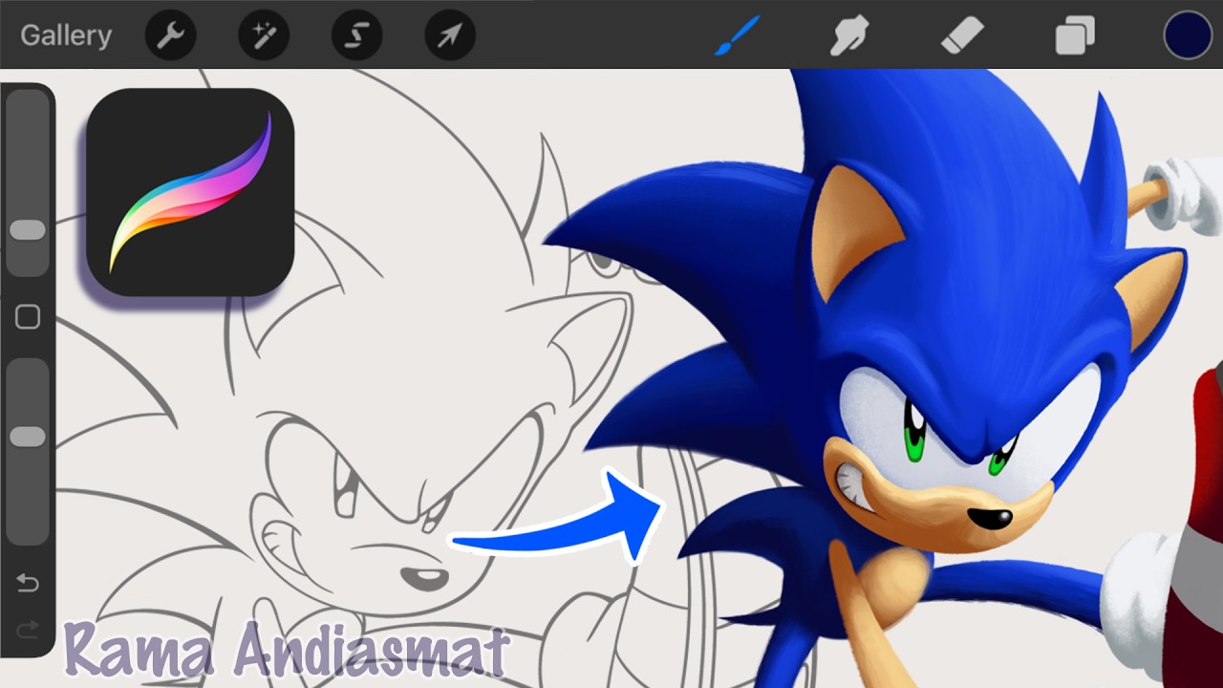This screenshot has width=1223, height=688.
Task: Activate the Selection tool
Action: pos(356,35)
